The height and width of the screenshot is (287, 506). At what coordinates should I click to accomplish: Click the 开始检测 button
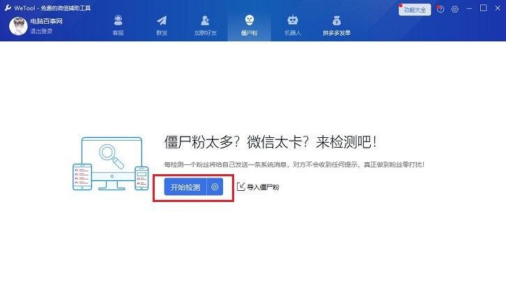[x=185, y=187]
